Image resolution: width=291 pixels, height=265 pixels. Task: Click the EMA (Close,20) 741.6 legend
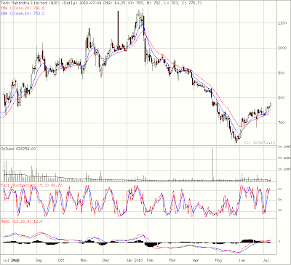[23, 8]
